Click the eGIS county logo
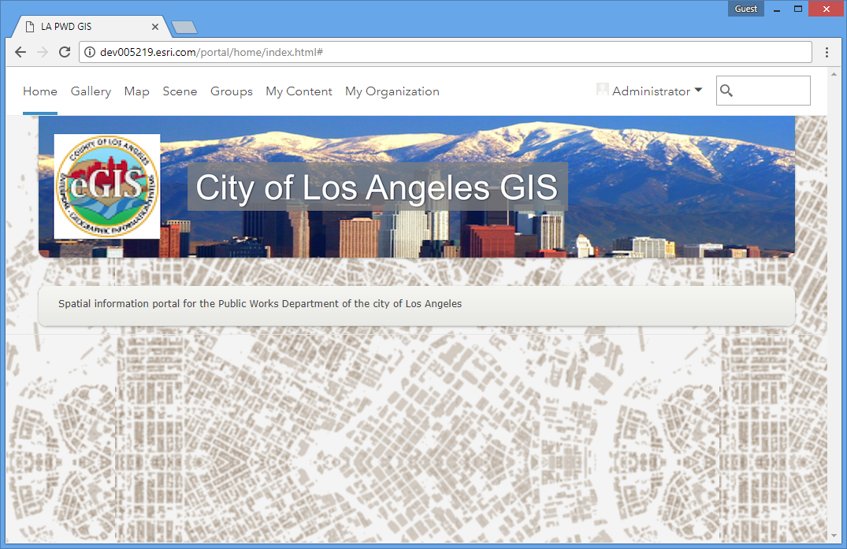847x549 pixels. pos(107,187)
